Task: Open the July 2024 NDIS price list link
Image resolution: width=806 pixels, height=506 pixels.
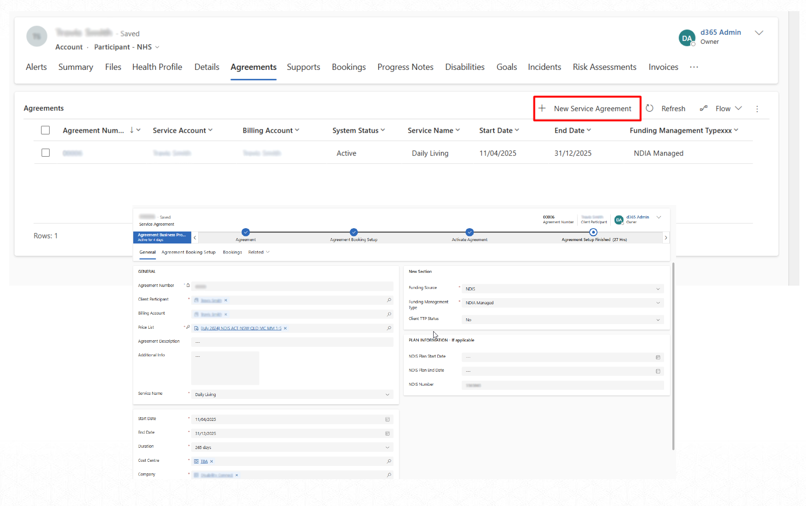Action: tap(241, 328)
